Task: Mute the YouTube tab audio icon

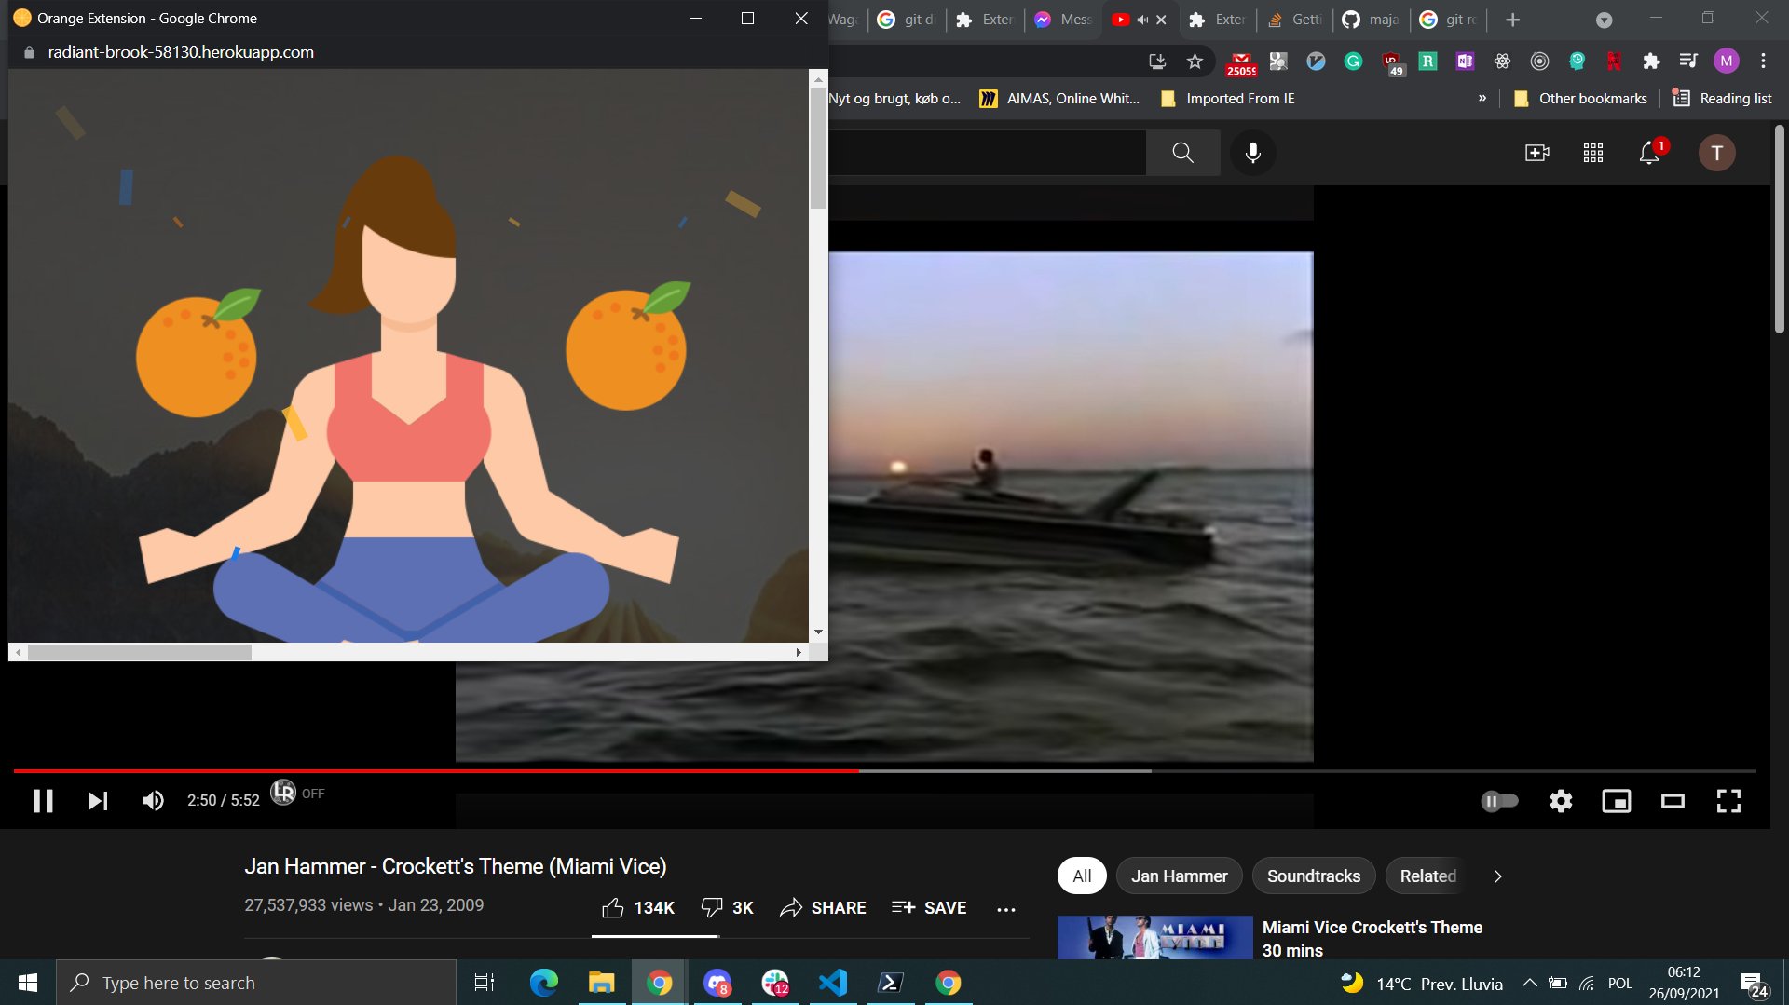Action: [1142, 20]
